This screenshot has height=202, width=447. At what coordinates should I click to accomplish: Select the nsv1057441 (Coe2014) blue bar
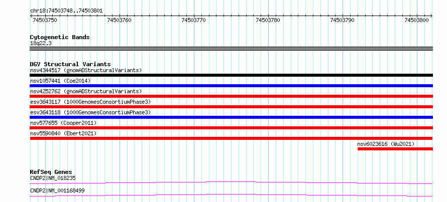[x=231, y=86]
